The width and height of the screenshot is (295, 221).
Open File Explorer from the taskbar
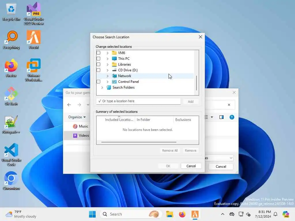169,214
